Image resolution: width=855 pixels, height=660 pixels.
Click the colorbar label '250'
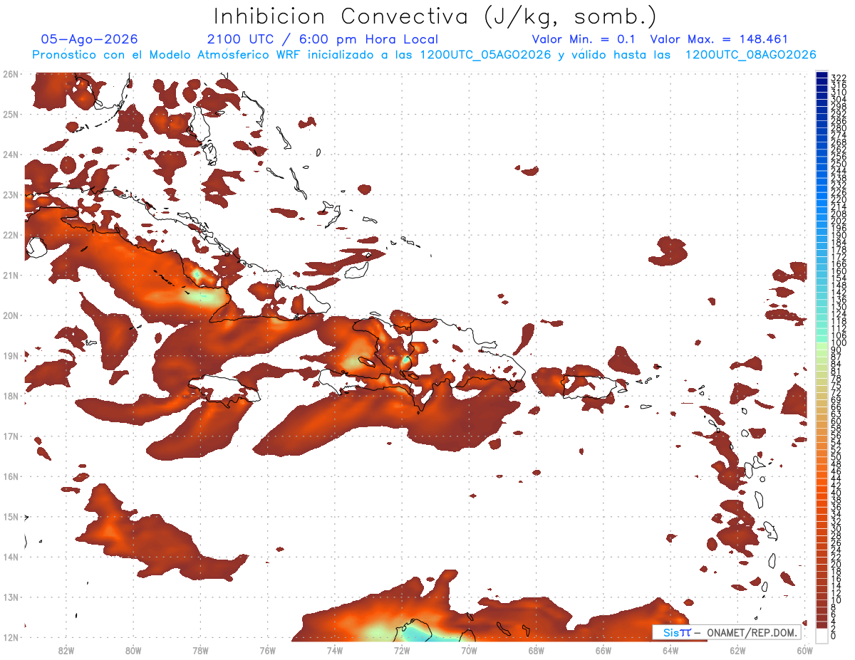(x=839, y=164)
